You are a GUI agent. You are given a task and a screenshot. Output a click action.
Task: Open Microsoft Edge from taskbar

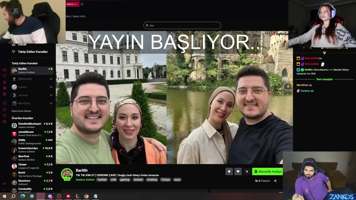point(23,196)
